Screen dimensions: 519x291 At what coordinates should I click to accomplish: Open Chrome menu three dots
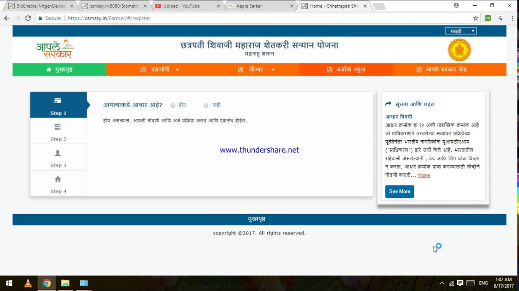point(513,18)
